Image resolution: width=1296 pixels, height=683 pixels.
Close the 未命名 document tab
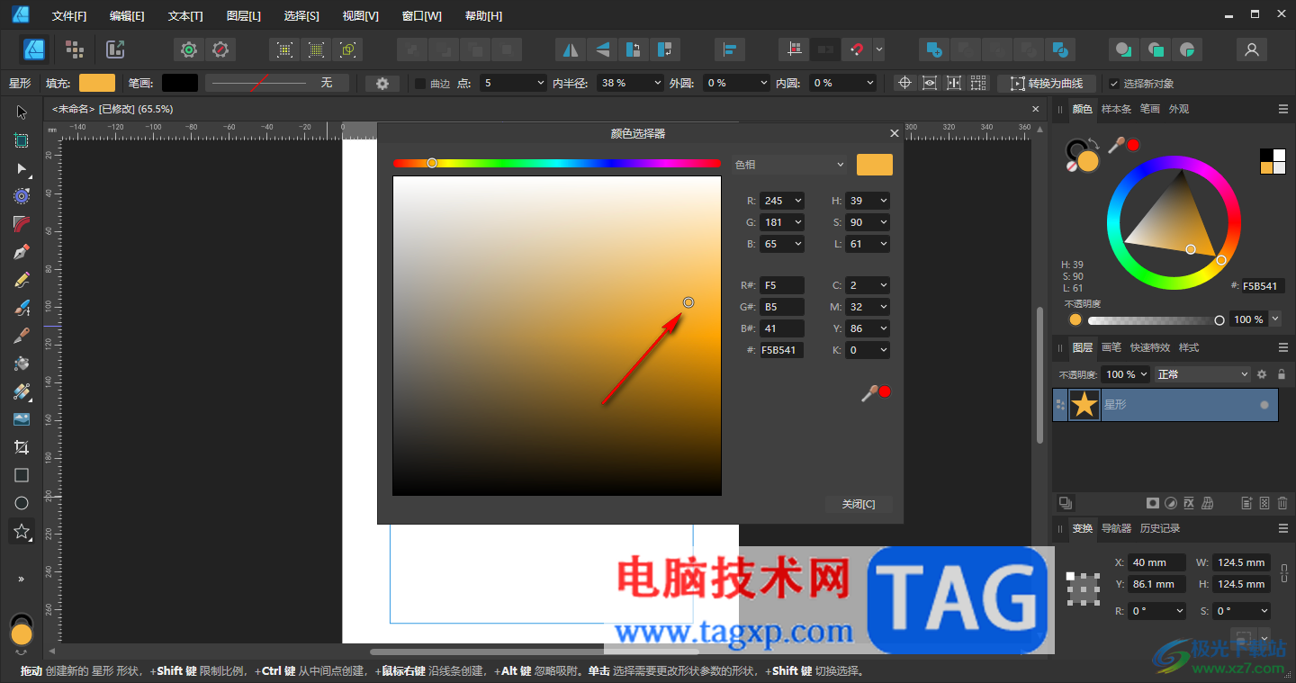point(1036,109)
